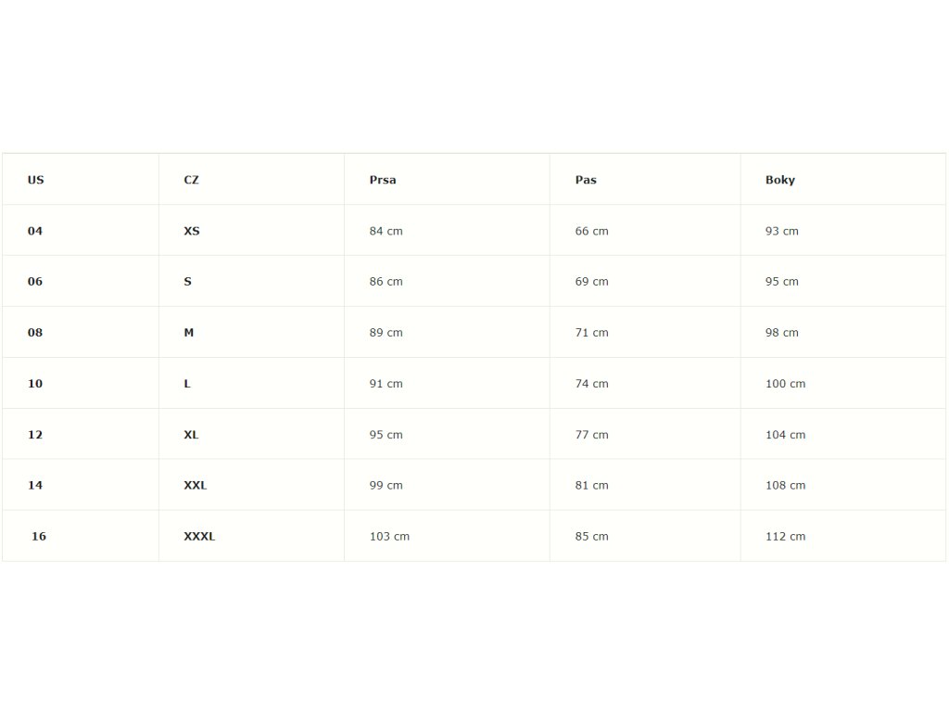949x712 pixels.
Task: Select the 112 cm hips value
Action: [x=785, y=536]
